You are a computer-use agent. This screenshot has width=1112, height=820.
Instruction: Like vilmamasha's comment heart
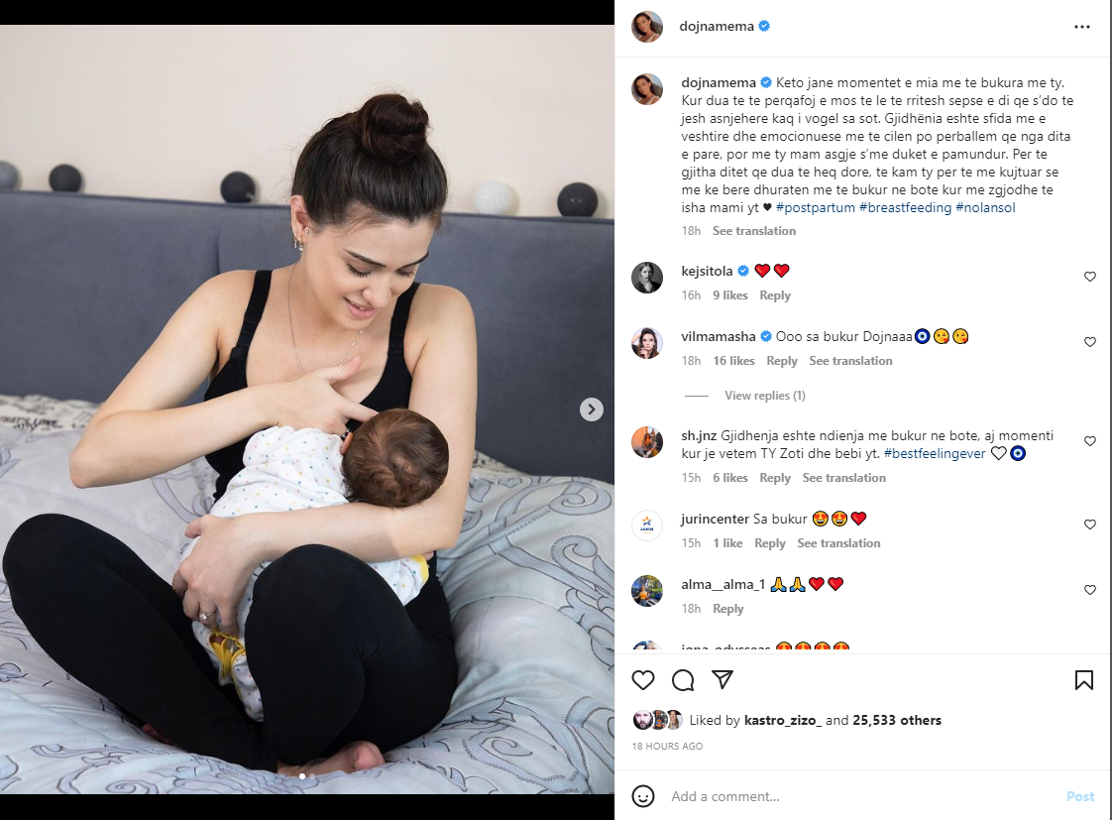click(x=1090, y=342)
